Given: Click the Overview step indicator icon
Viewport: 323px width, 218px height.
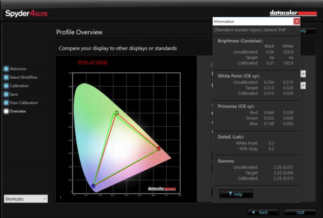Looking at the screenshot, I should (6, 111).
